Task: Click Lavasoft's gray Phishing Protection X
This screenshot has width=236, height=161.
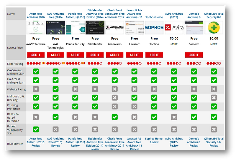Action: (x=135, y=107)
